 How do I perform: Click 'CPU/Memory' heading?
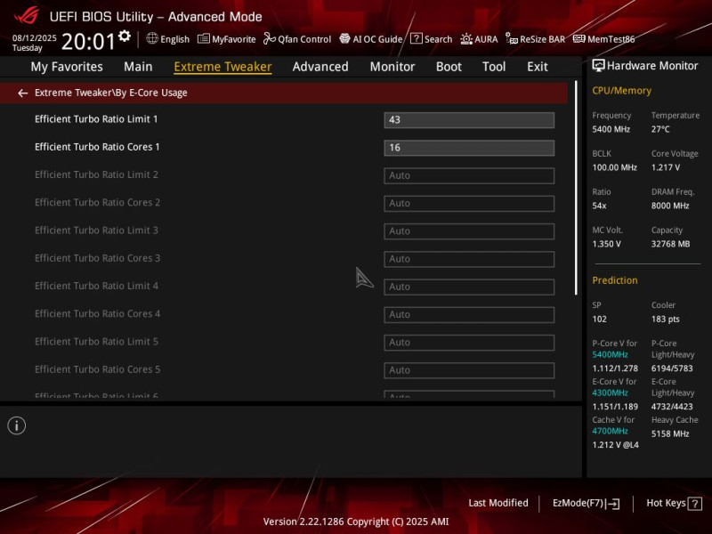621,91
